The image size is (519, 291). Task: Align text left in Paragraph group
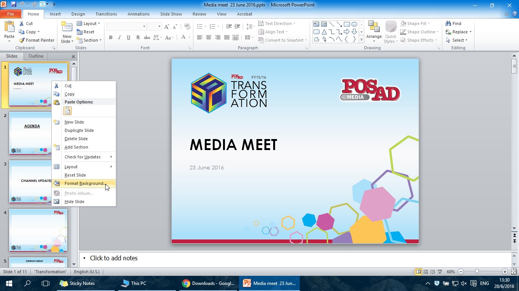pos(199,38)
